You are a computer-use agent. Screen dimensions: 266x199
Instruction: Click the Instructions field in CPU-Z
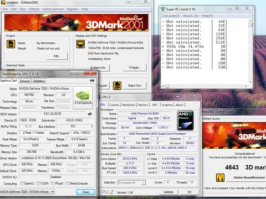coord(158,148)
